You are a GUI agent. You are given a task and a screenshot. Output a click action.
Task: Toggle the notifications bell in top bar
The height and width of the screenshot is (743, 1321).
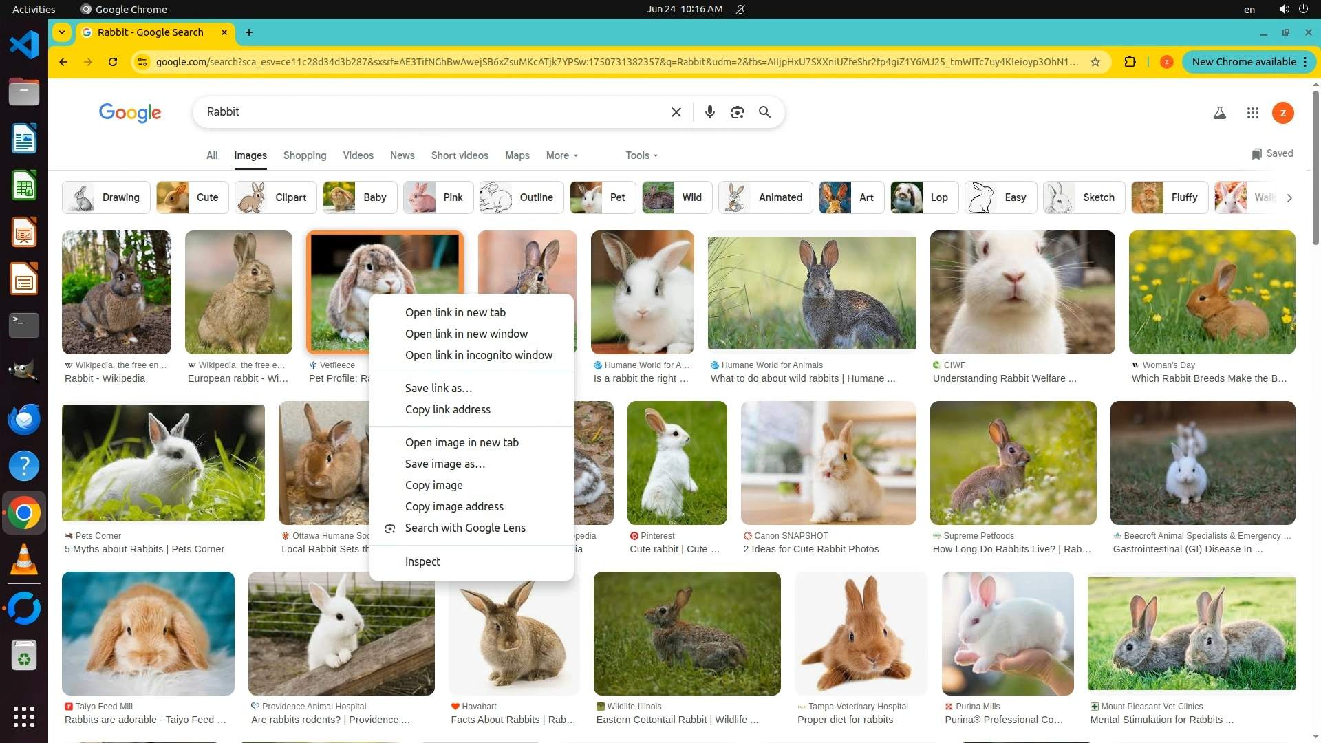pos(740,9)
